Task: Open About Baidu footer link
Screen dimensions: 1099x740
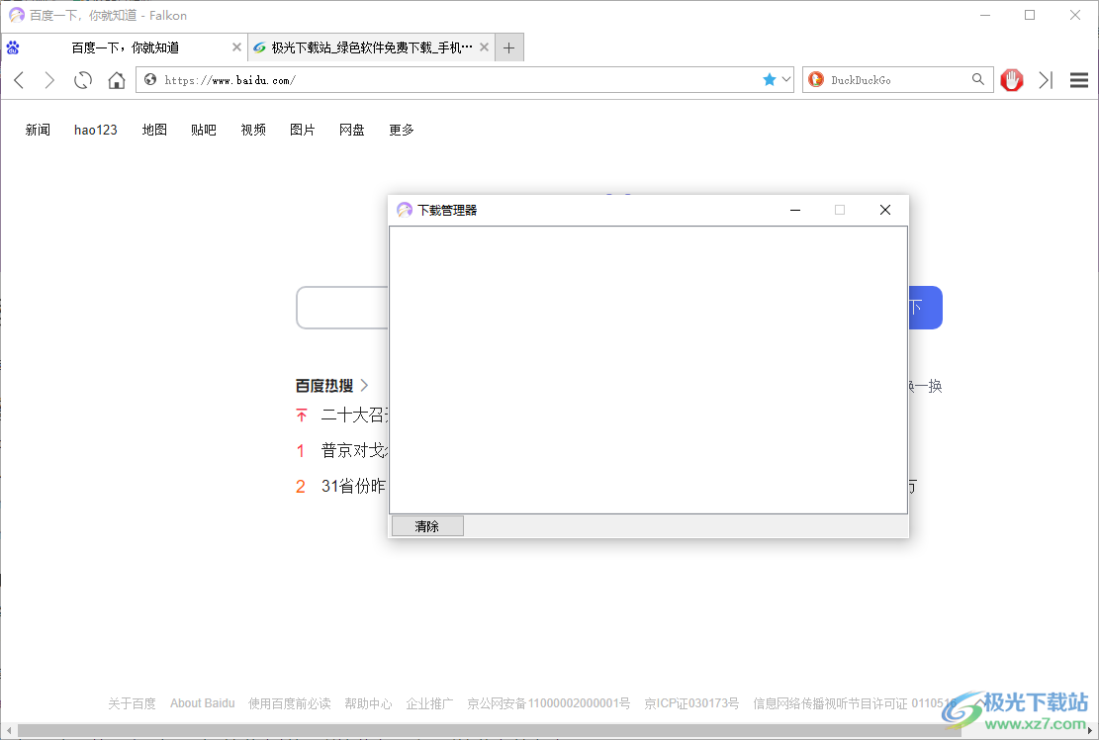Action: pos(203,703)
